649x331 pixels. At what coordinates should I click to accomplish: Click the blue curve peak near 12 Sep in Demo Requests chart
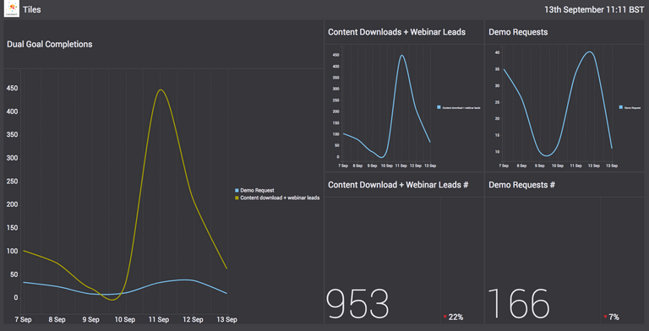[590, 52]
